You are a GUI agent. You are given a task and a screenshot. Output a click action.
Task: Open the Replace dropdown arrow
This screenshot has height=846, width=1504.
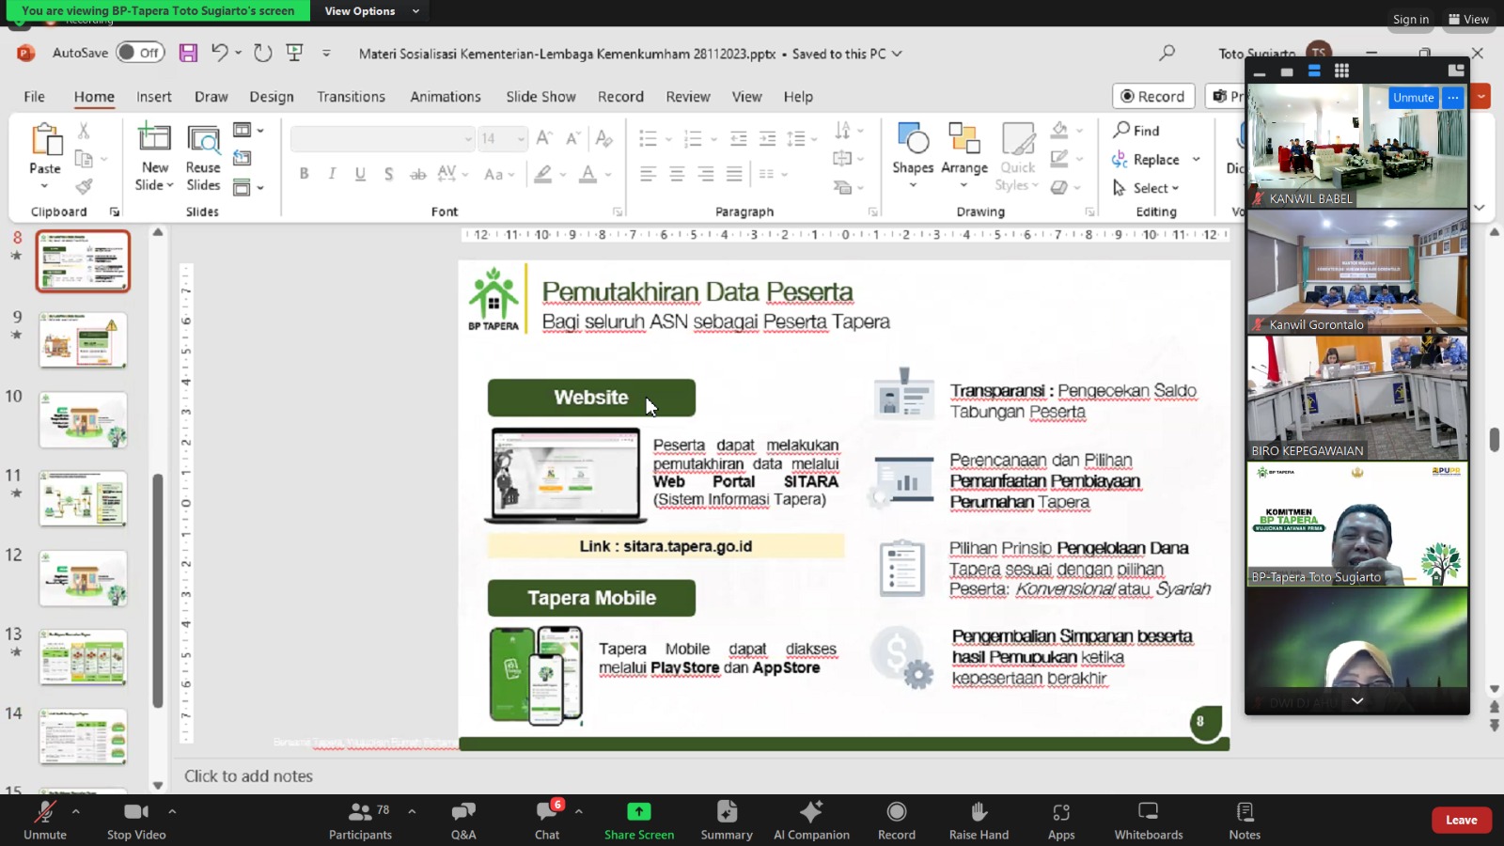coord(1197,160)
